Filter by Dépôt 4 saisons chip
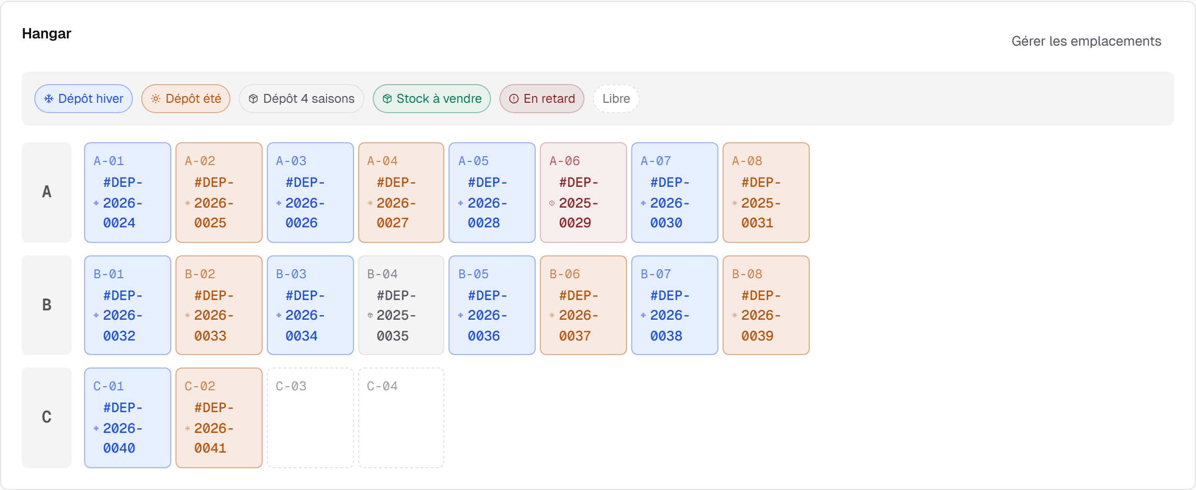Viewport: 1196px width, 490px height. coord(302,99)
